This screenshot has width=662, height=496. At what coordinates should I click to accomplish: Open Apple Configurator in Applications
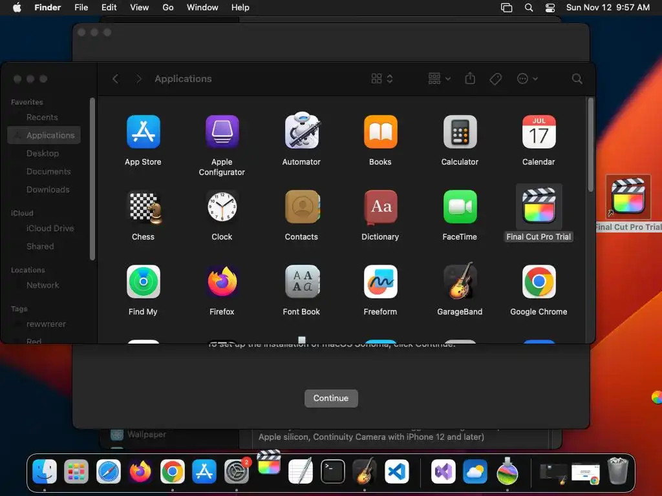pos(222,132)
